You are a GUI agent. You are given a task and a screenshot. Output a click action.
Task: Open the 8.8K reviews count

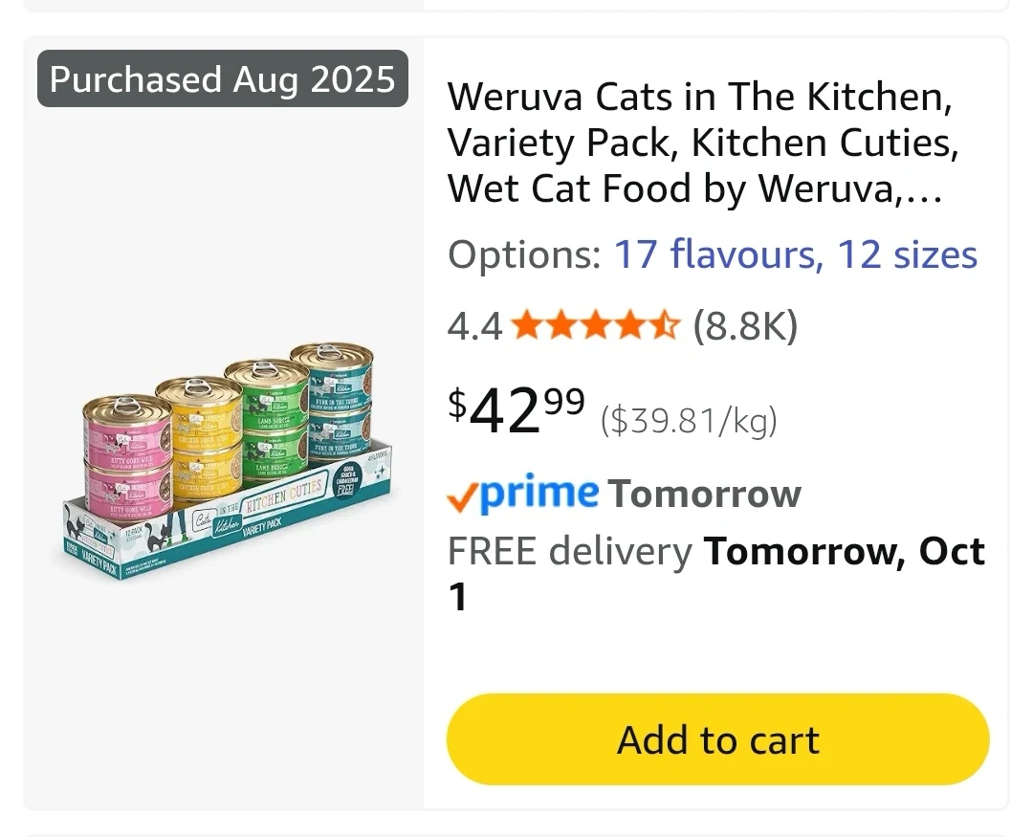point(745,327)
